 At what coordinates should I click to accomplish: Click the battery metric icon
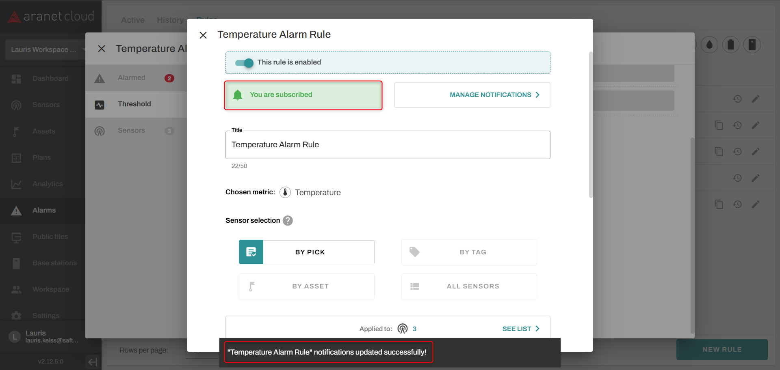(x=730, y=45)
